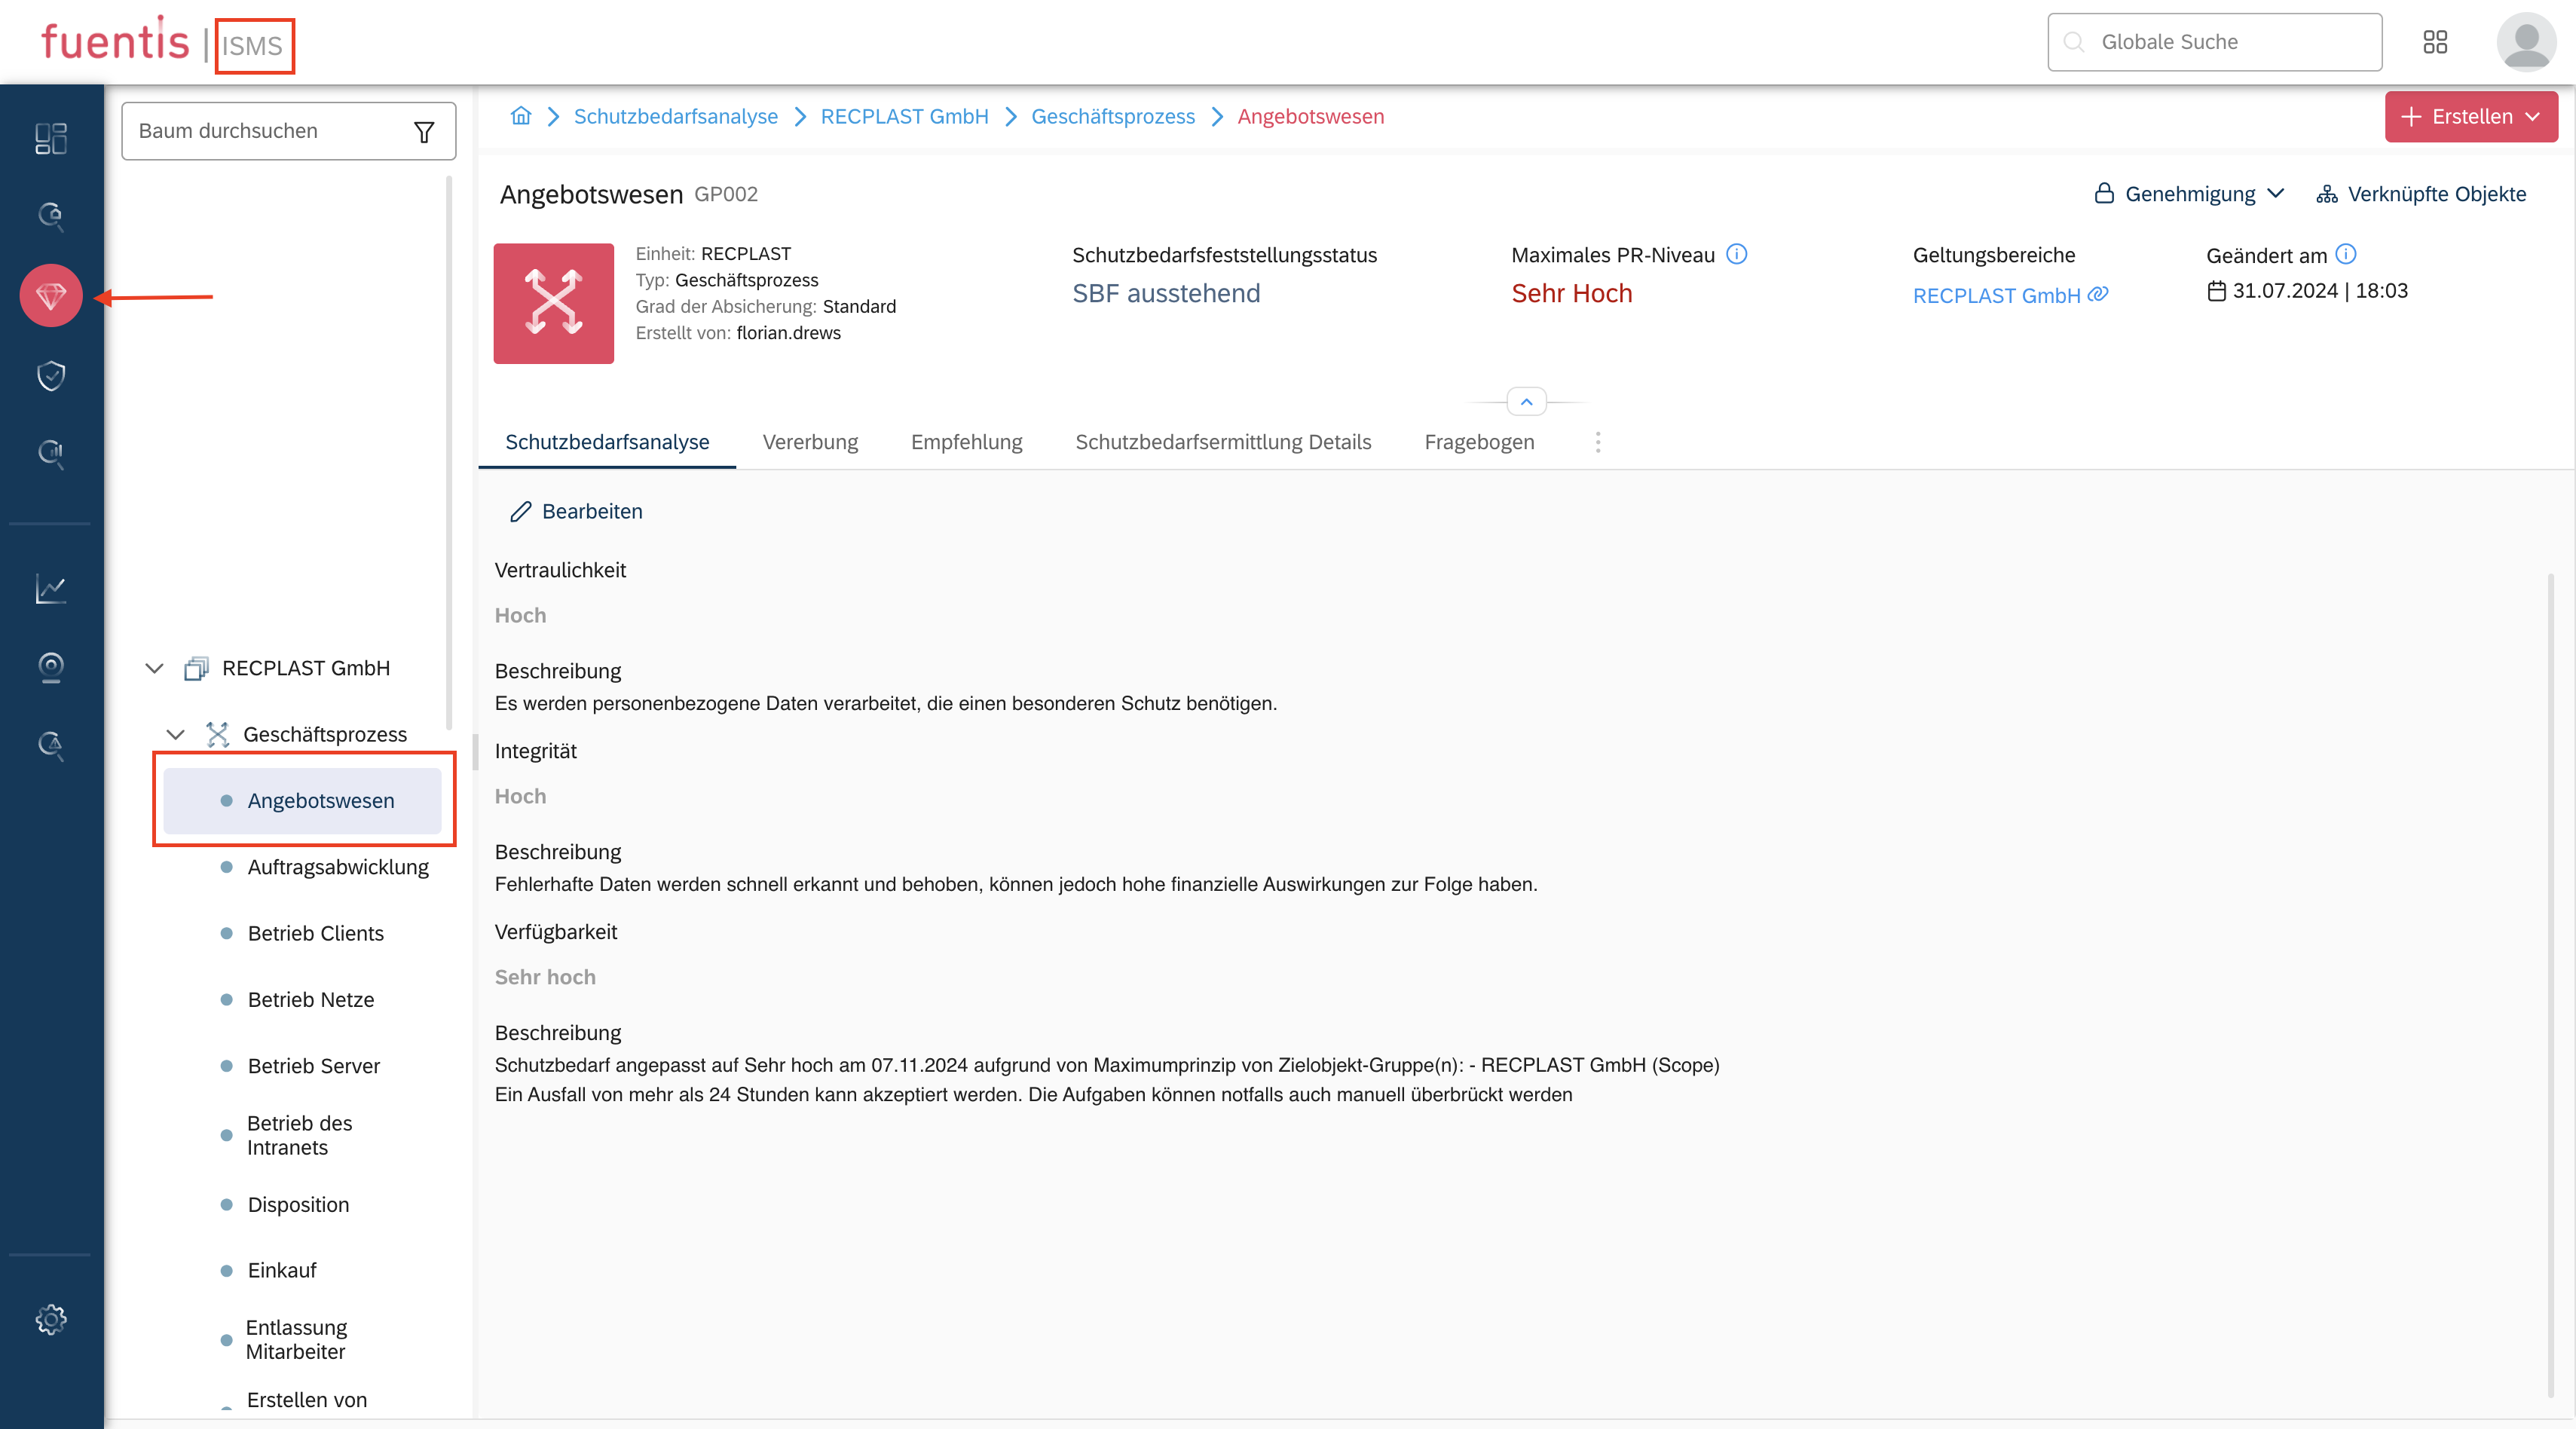Collapse the RECPLAST GmbH tree node
The image size is (2576, 1429).
[154, 668]
